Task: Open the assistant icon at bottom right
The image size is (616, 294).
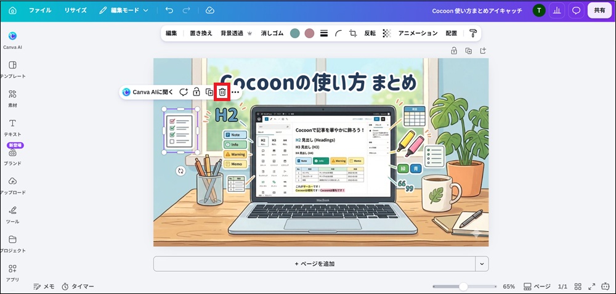Action: 606,286
